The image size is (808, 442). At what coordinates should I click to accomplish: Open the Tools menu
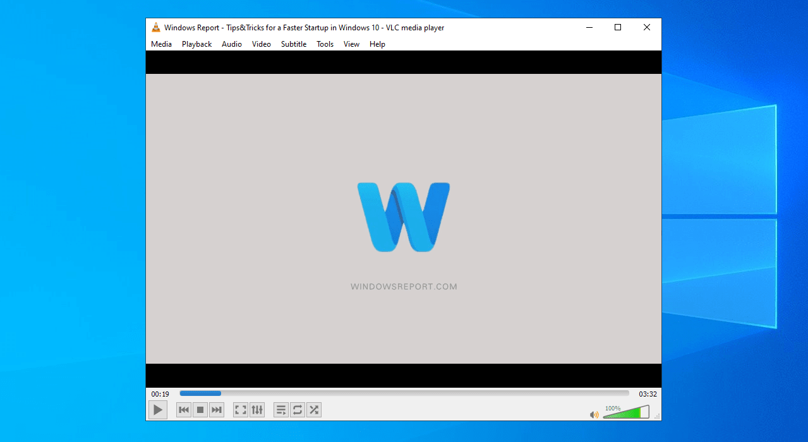tap(325, 44)
